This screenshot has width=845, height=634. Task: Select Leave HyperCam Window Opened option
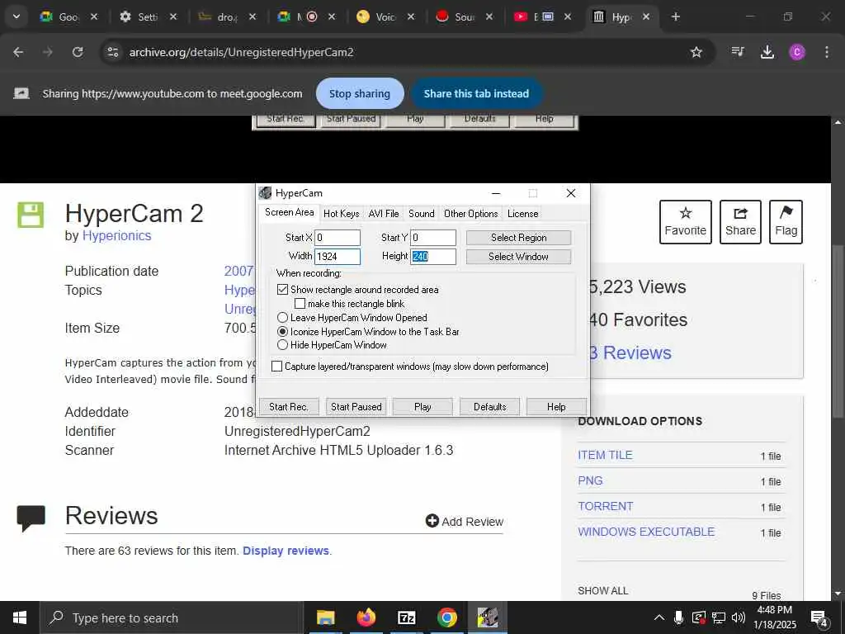click(282, 318)
